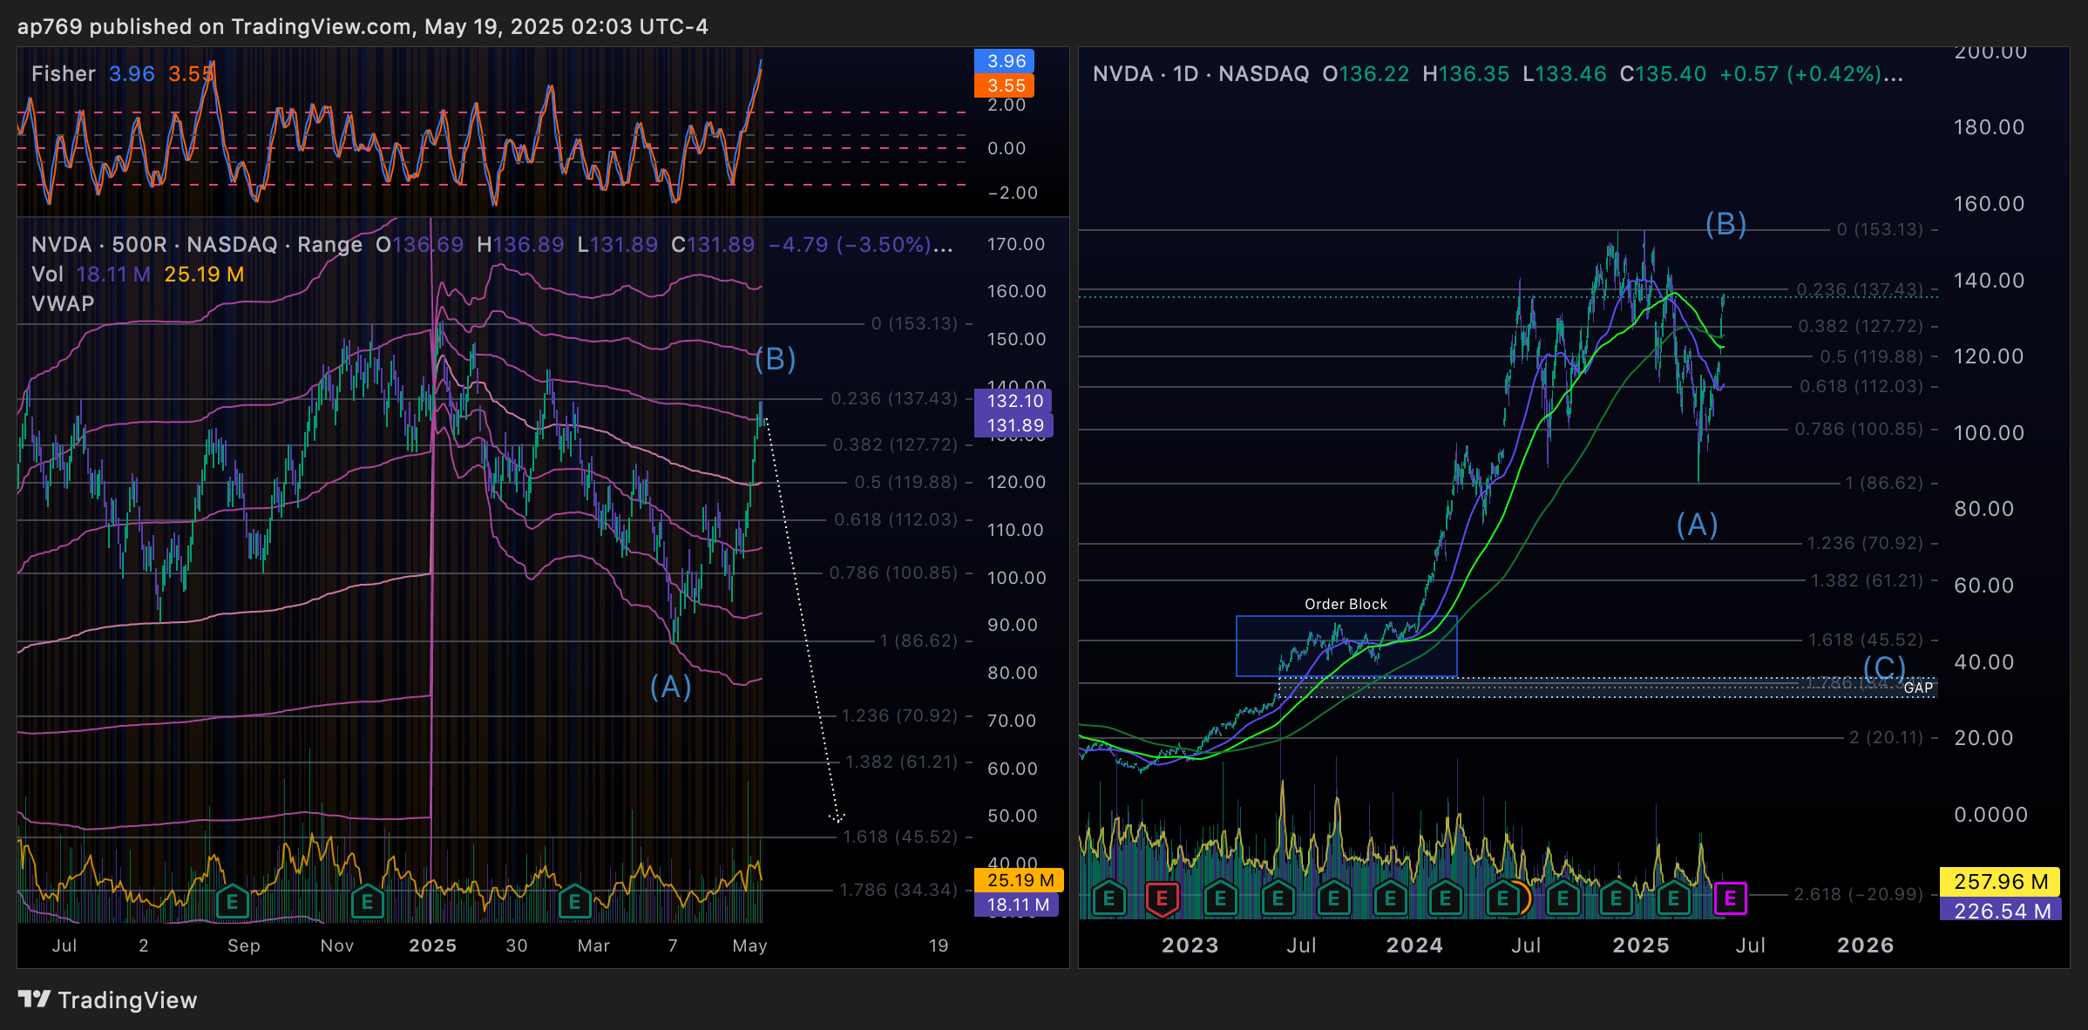The height and width of the screenshot is (1030, 2088).
Task: Select the (B) wave label on the range chart
Action: pyautogui.click(x=775, y=359)
